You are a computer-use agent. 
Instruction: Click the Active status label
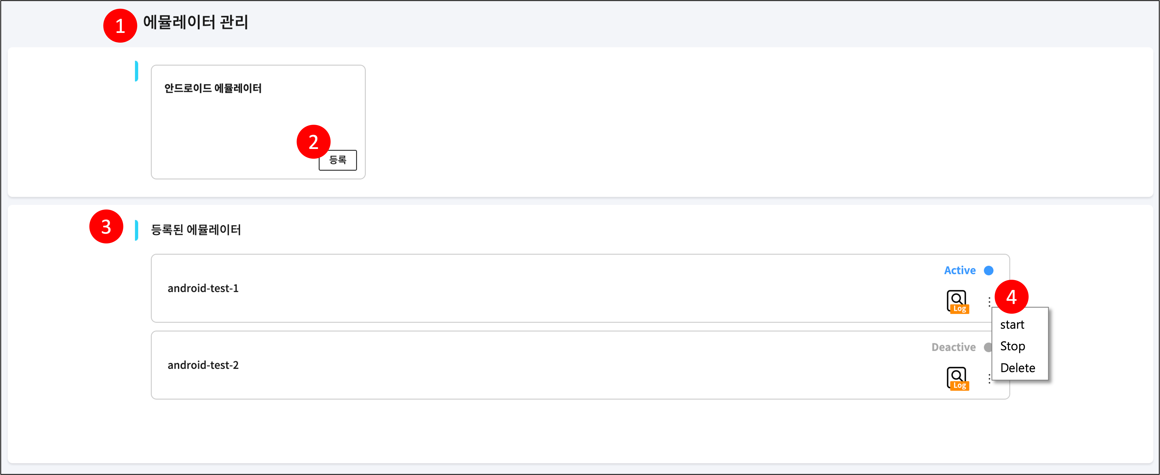click(960, 270)
